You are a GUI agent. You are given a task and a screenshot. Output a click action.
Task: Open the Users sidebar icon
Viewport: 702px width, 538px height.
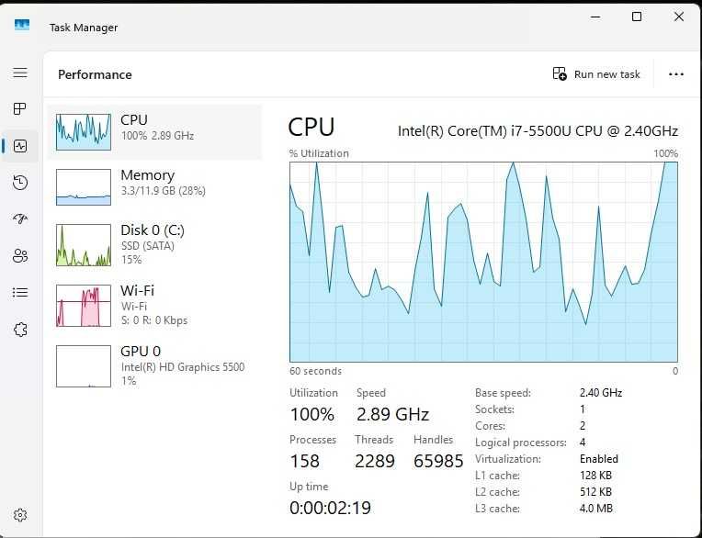20,255
